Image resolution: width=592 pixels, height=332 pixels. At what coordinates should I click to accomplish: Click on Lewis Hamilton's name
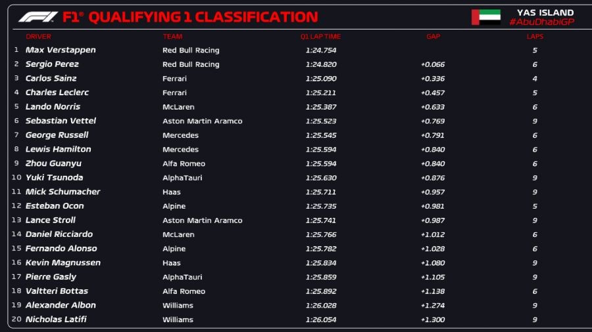tap(58, 150)
